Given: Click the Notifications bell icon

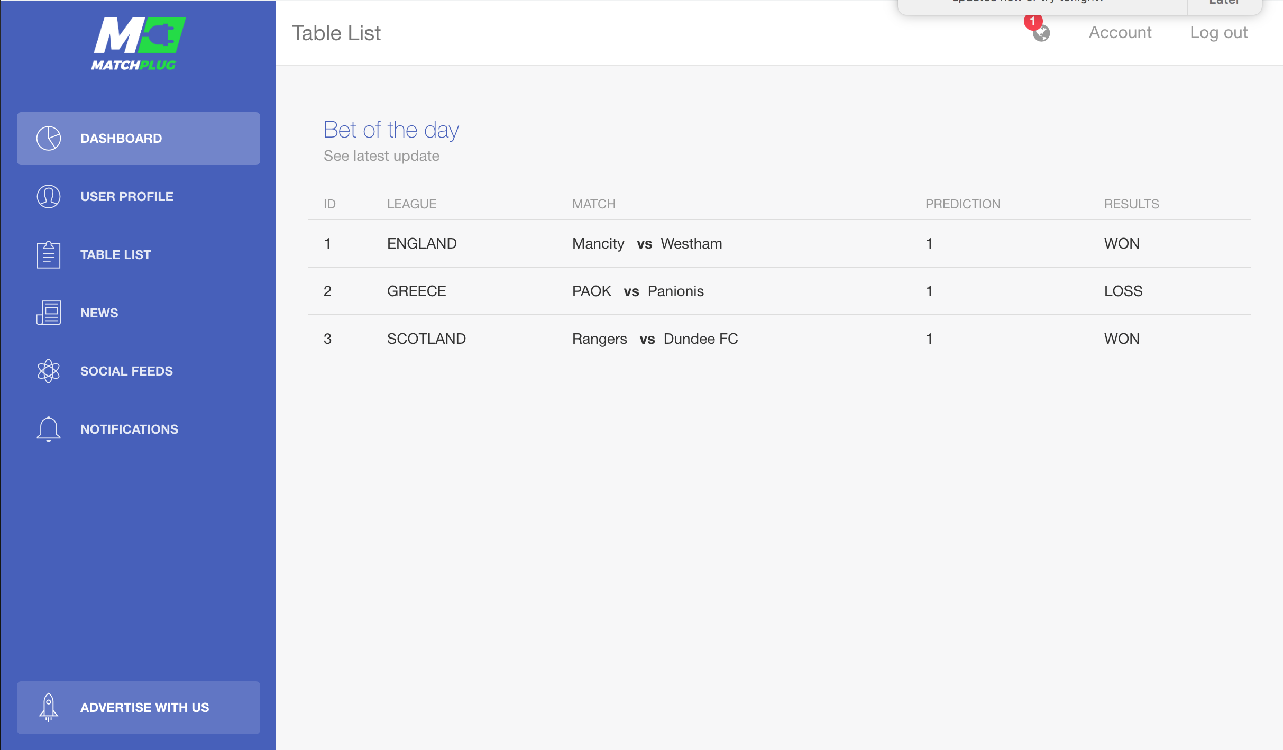Looking at the screenshot, I should pyautogui.click(x=49, y=429).
